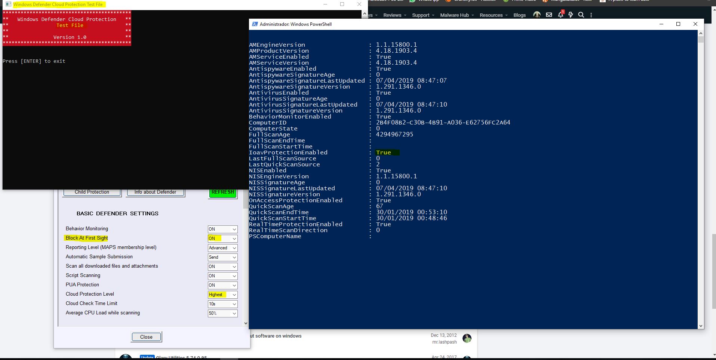Image resolution: width=716 pixels, height=360 pixels.
Task: Click mr.lashpash's avatar thumbnail
Action: pos(467,338)
